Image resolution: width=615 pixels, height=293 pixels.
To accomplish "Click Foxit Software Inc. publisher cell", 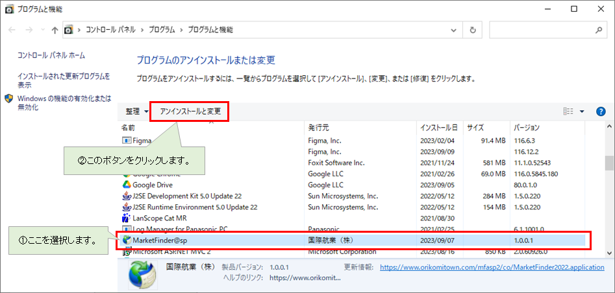I will coord(336,162).
